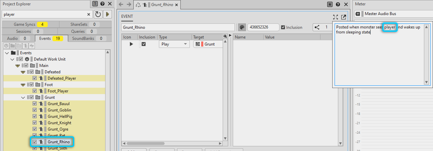Viewport: 433px width, 151px height.
Task: Toggle Inclusion for the Play action row
Action: (x=143, y=44)
